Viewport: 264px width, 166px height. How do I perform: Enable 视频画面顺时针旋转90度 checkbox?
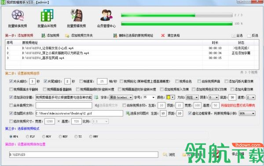[78, 89]
